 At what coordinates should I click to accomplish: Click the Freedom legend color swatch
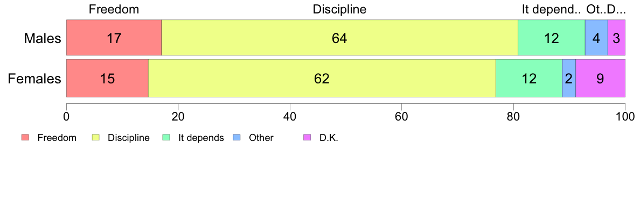click(x=25, y=138)
